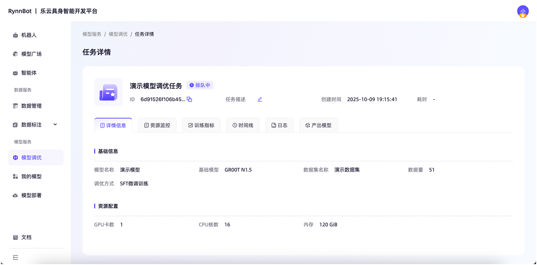Go to 模型部署 page
The image size is (537, 265).
tap(36, 195)
